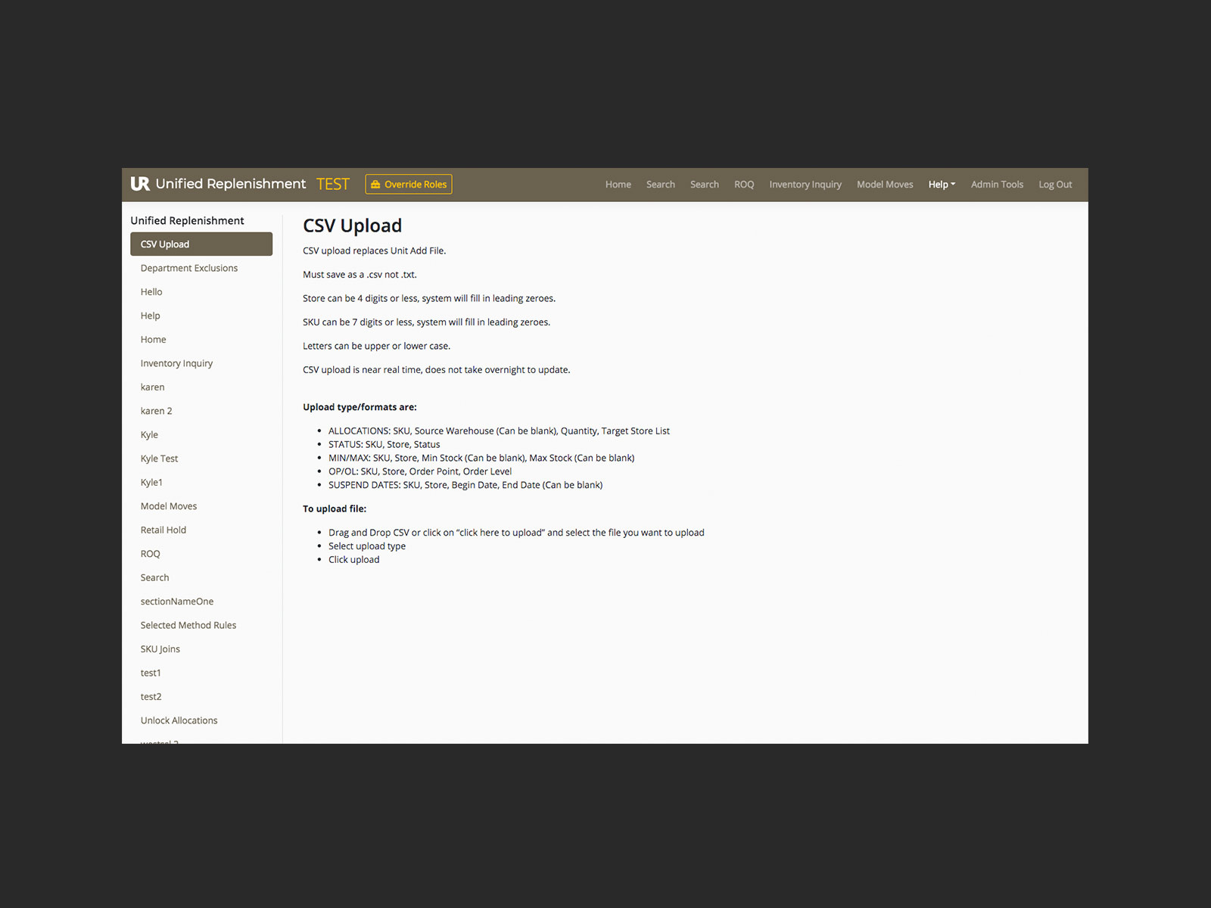
Task: Select test1 in sidebar
Action: point(151,673)
